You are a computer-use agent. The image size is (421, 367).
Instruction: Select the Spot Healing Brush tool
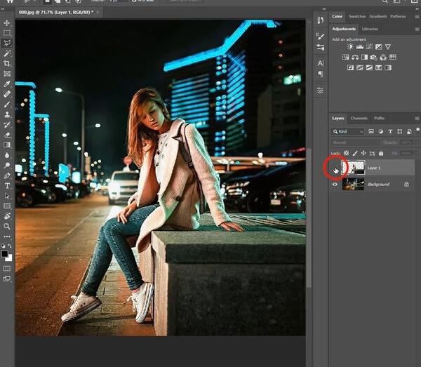[x=7, y=94]
